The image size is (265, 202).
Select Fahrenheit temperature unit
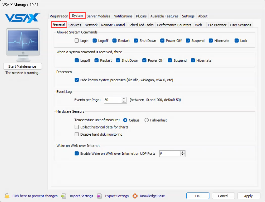147,120
